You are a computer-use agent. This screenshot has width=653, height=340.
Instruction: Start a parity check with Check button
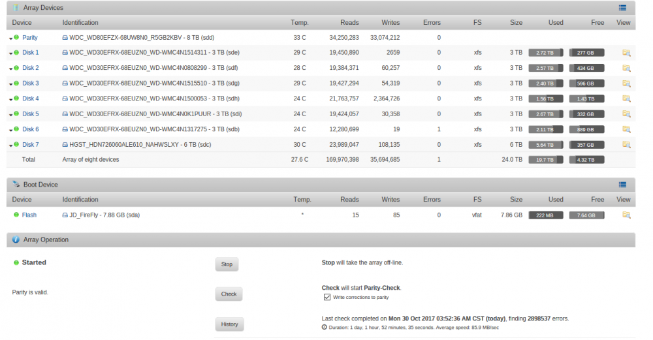(x=229, y=294)
